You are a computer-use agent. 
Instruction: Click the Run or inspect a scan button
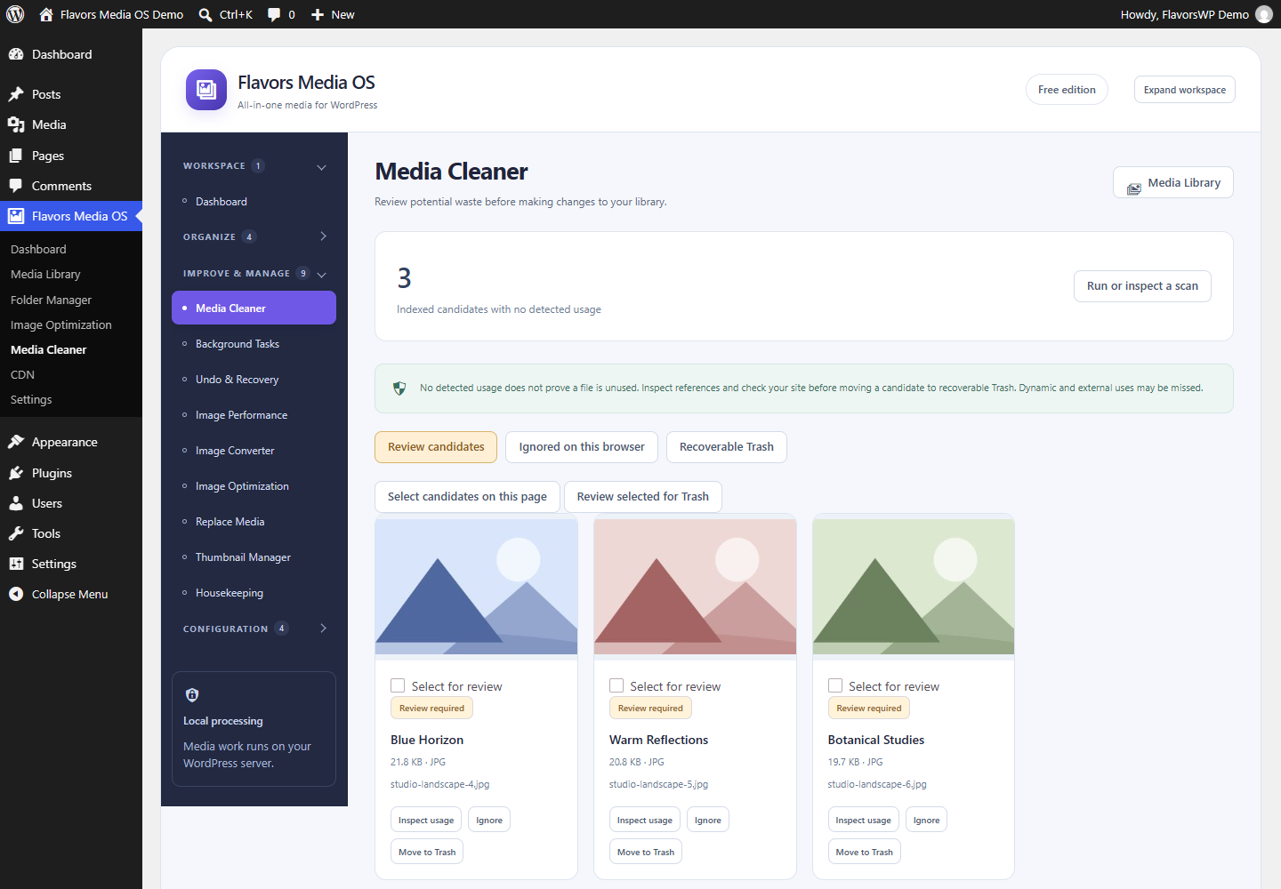click(1142, 286)
